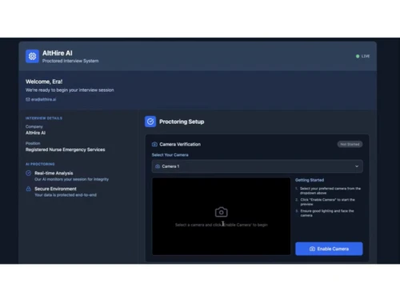Click step 3 'Ensure good lighting' instruction

(x=327, y=213)
